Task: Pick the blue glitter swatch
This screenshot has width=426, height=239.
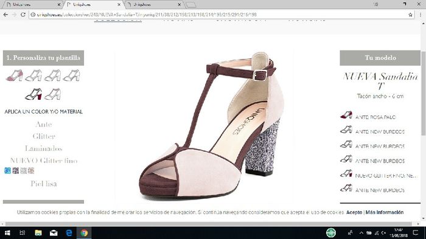Action: click(x=7, y=170)
